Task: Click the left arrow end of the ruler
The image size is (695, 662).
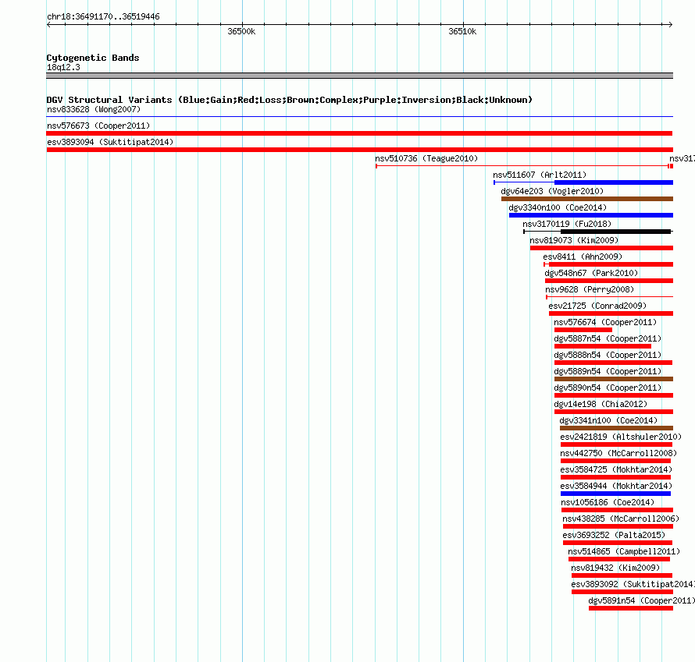Action: point(48,25)
